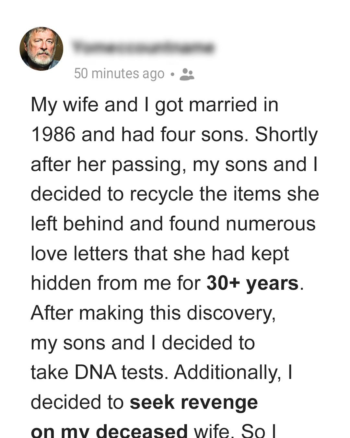This screenshot has height=438, width=350.
Task: Click the bold "on my deceased" text
Action: pos(109,431)
